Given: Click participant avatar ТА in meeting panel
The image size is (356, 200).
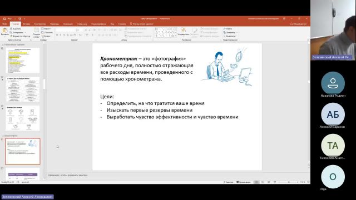Looking at the screenshot, I should pos(333,146).
